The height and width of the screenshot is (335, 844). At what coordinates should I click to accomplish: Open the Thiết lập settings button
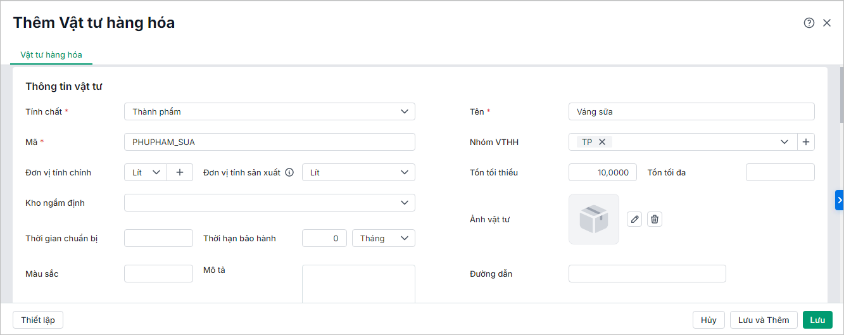38,320
